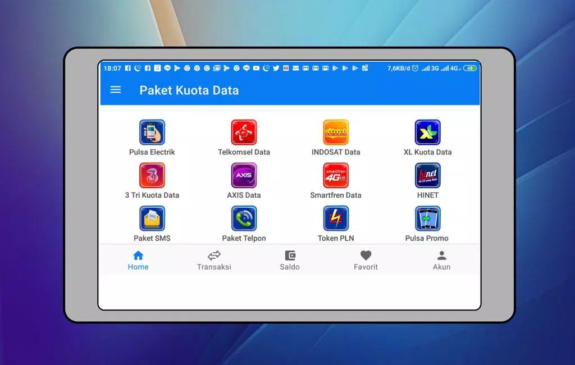Switch to the Transaksi tab
575x365 pixels.
point(214,261)
